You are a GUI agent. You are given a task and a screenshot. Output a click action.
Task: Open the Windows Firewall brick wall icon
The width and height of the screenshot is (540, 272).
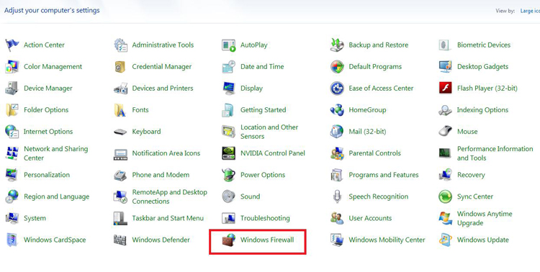(229, 240)
